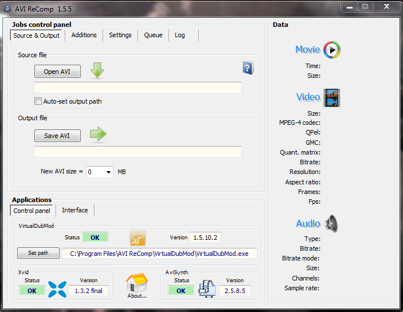
Task: Click the MPEG-4 codec label
Action: (300, 123)
